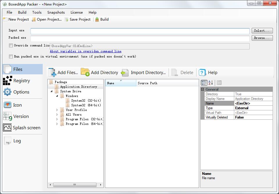Open About variables in overriden command line link
The image size is (279, 194).
85,51
